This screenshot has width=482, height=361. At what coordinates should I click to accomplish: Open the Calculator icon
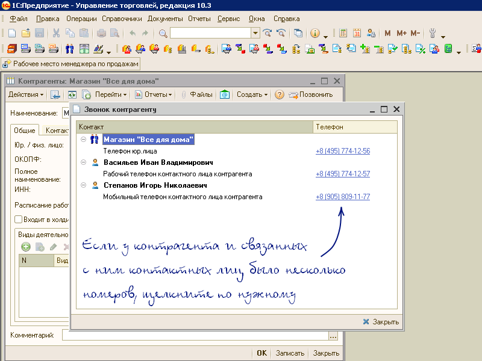coord(343,33)
